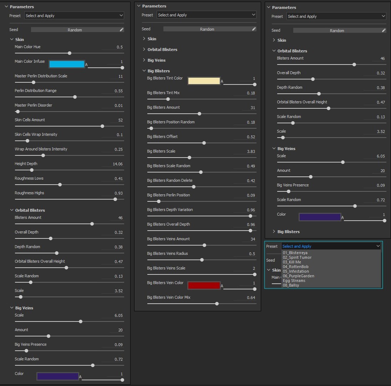Click the pencil icon in the middle Seed field

(x=254, y=29)
